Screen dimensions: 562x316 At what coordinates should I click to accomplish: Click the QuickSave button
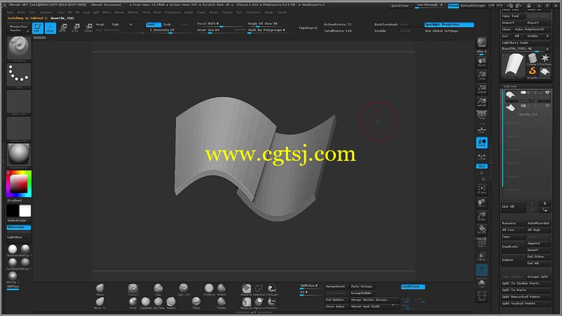pyautogui.click(x=400, y=6)
